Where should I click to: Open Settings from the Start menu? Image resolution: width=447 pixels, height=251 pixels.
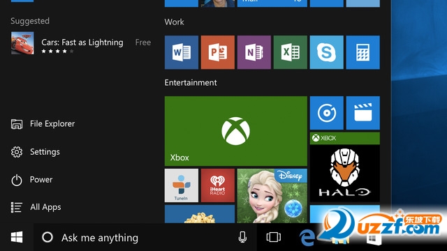(x=36, y=152)
